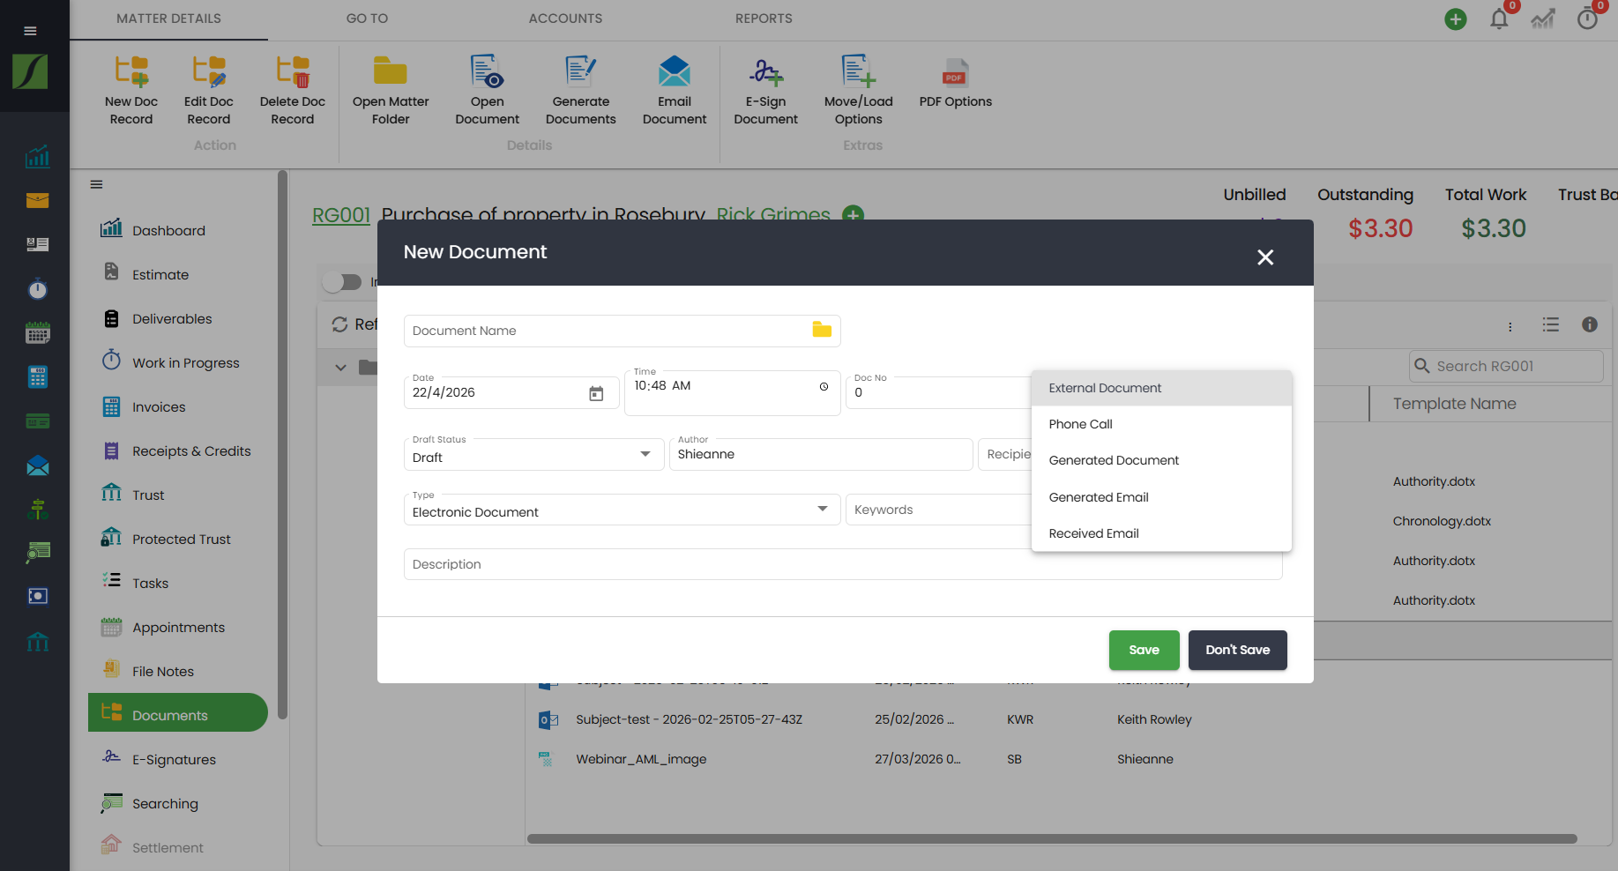Click the horizontal scrollbar under the document list
1618x871 pixels.
click(1052, 839)
